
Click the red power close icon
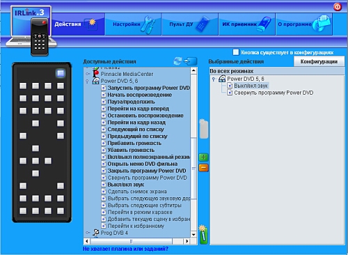coord(338,7)
